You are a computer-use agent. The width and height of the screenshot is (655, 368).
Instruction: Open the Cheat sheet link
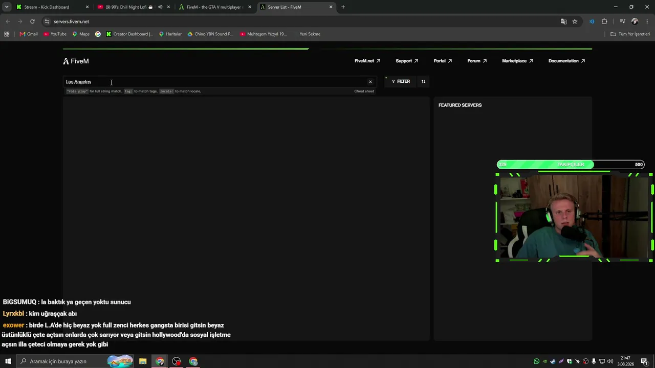pos(364,91)
